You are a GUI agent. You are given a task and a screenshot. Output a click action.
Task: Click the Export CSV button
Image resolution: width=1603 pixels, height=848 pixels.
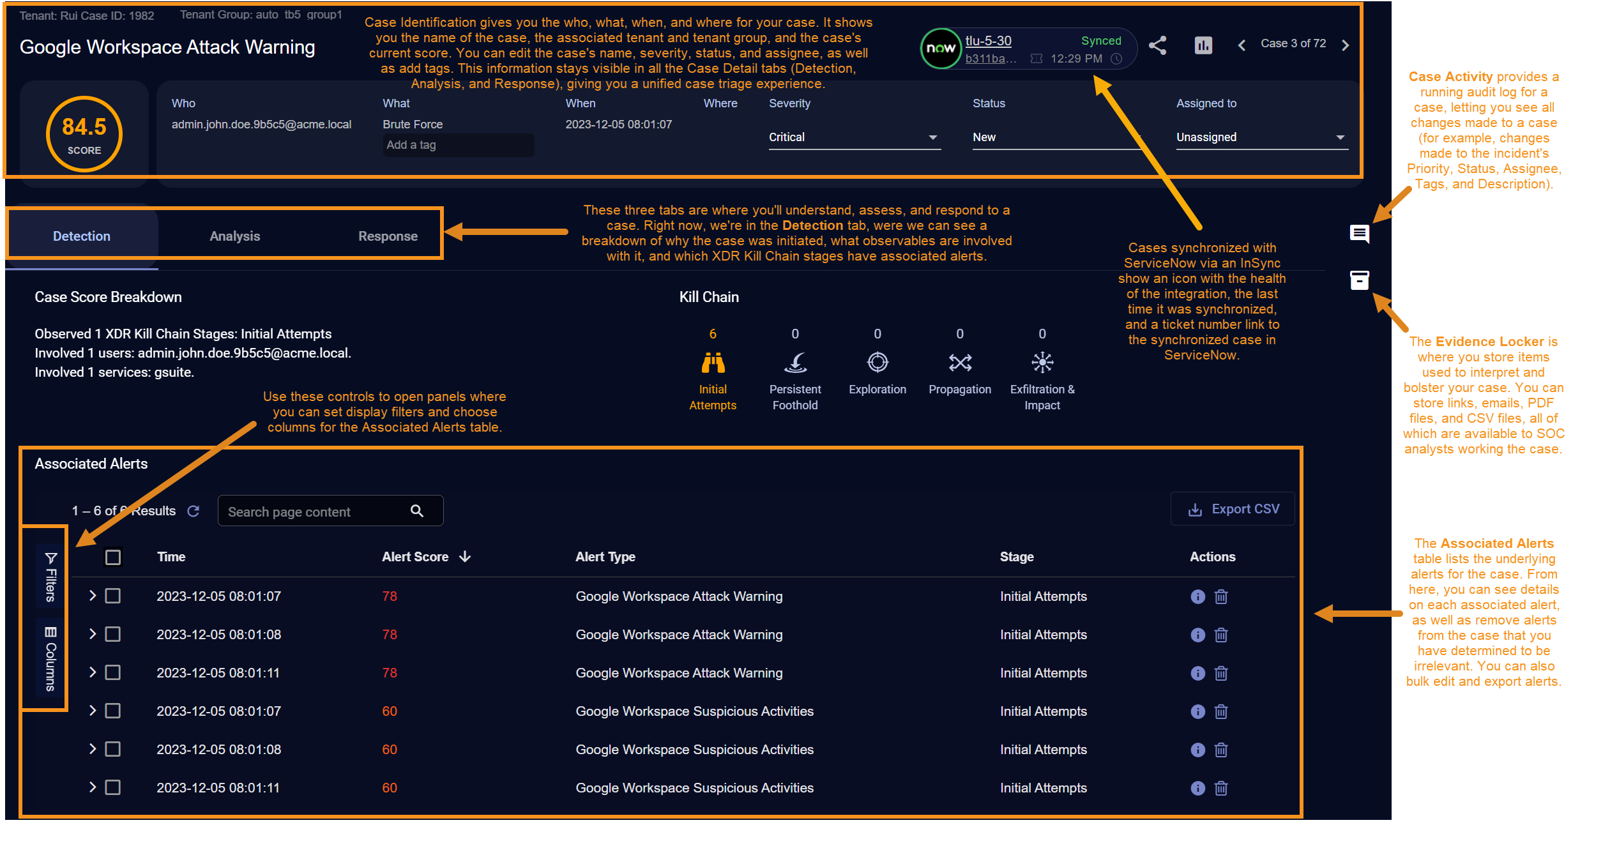(x=1233, y=509)
